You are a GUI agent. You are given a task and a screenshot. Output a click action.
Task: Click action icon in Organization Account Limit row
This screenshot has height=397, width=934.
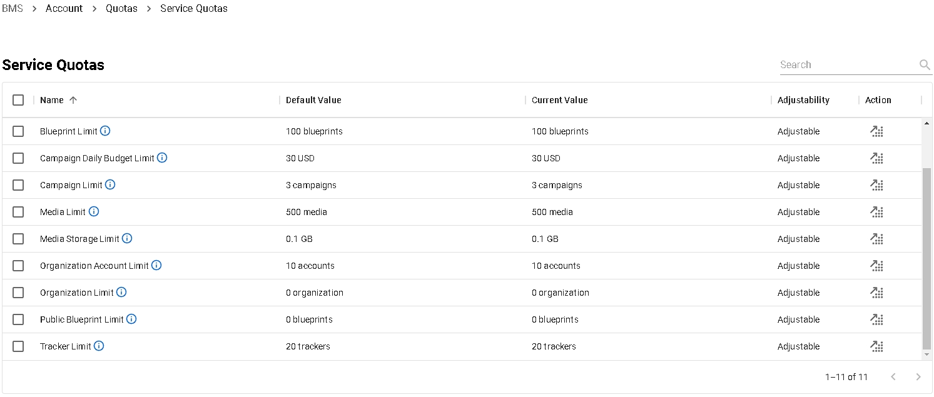(x=877, y=266)
